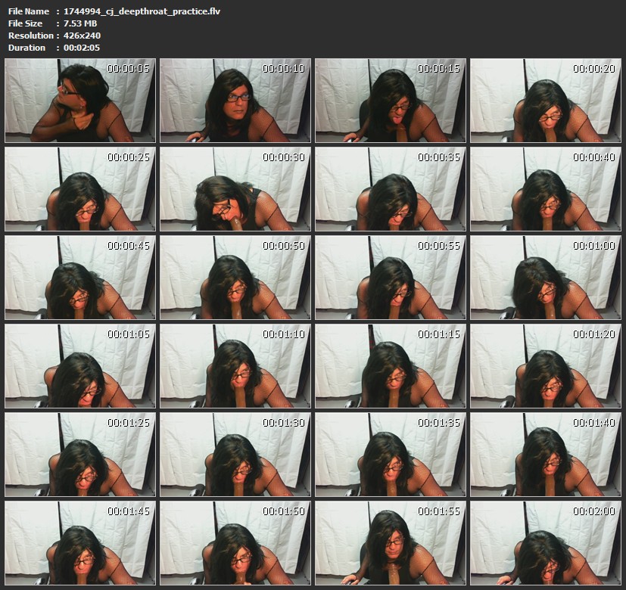Click the File Size value 7.53 MB

point(82,23)
